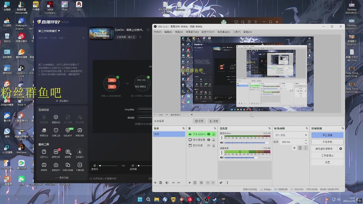The image size is (363, 204).
Task: Remove selected scene with trash icon in Scenes panel
Action: click(161, 183)
